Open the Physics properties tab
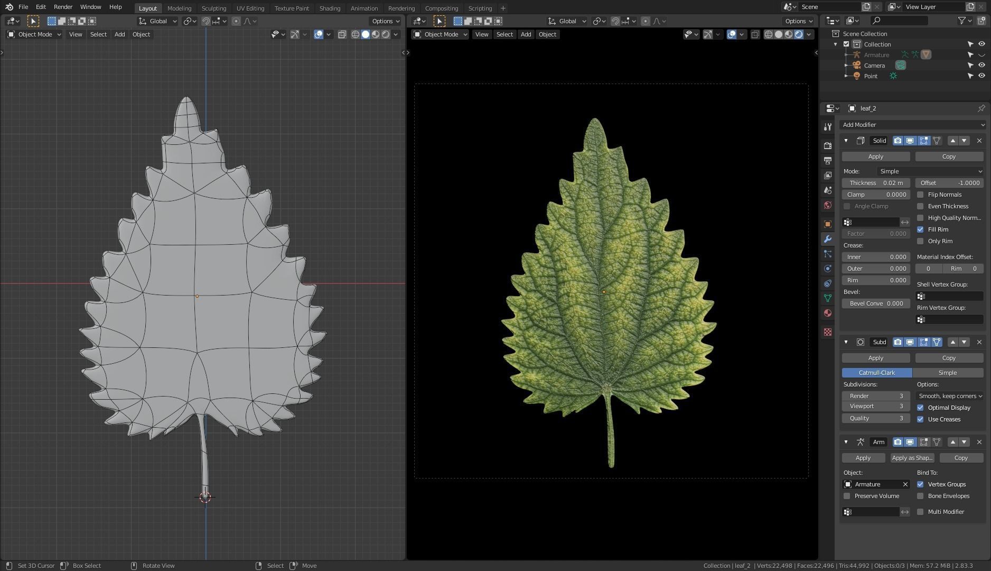 (x=828, y=269)
